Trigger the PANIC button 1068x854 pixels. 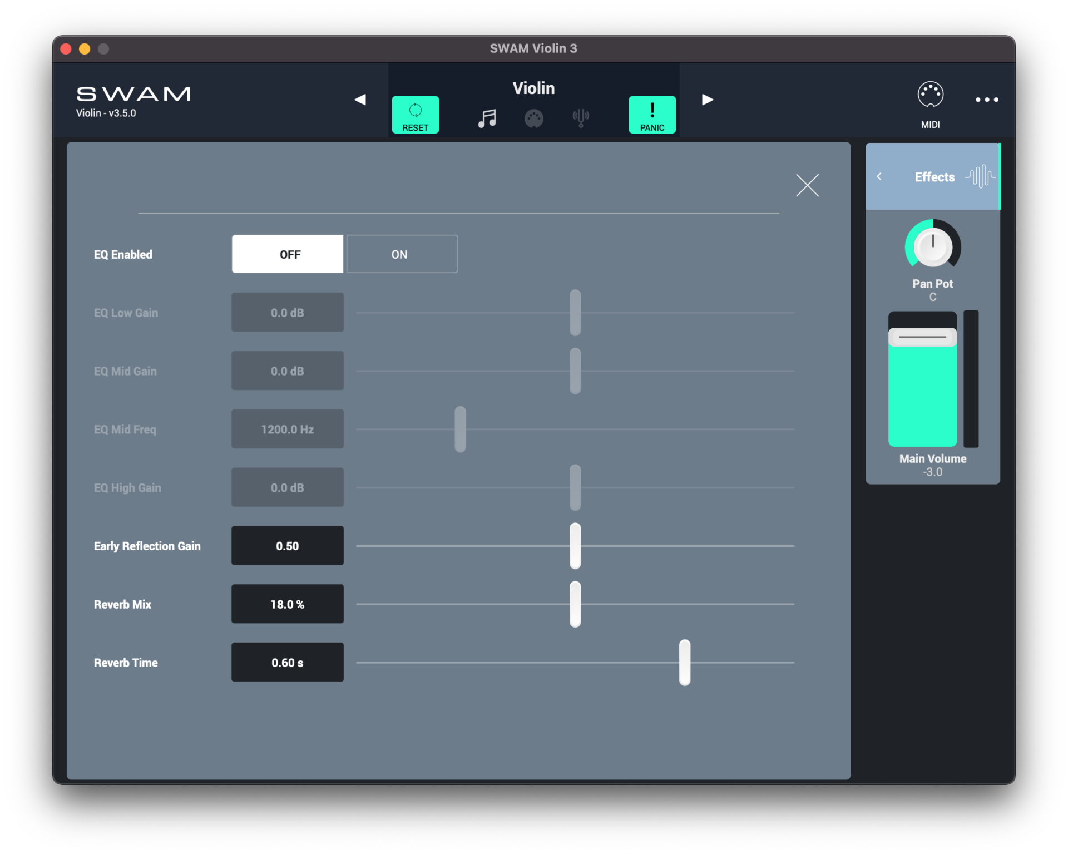click(x=651, y=115)
